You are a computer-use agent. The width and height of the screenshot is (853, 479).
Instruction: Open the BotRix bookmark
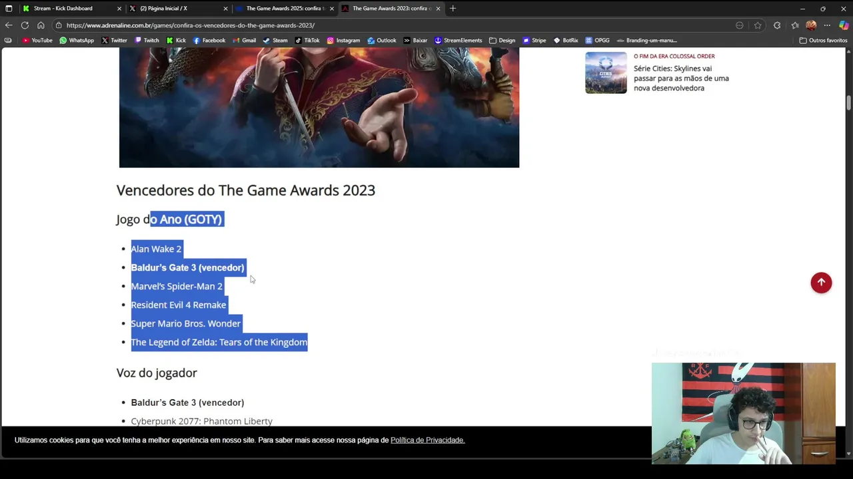point(566,41)
